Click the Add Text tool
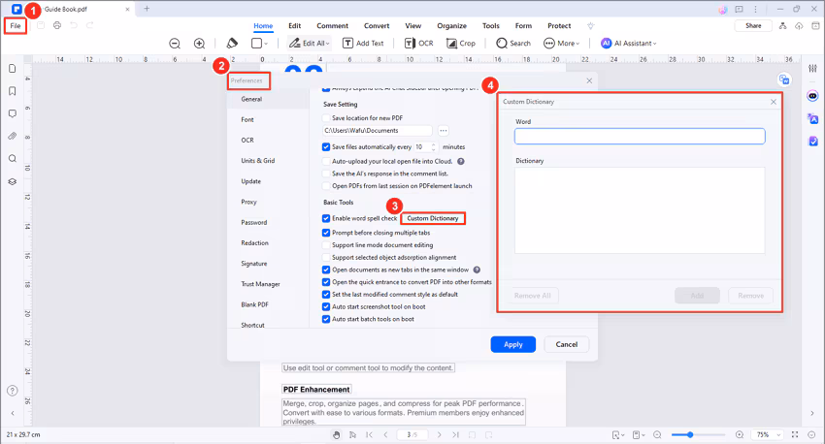This screenshot has height=444, width=825. [363, 43]
